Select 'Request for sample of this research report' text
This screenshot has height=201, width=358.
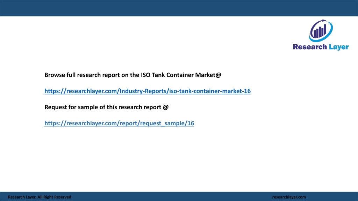pyautogui.click(x=103, y=107)
